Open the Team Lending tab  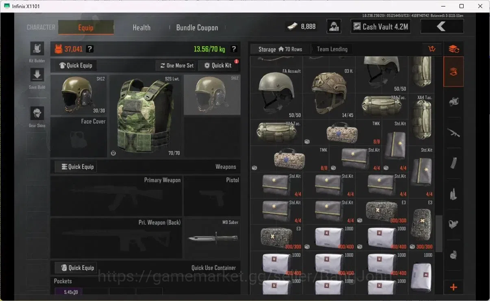(x=332, y=49)
